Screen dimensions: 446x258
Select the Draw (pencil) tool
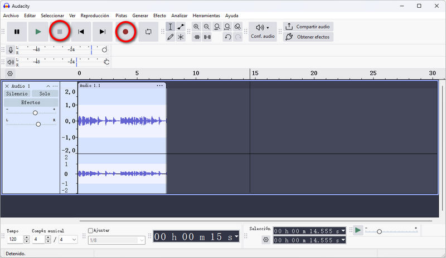click(x=170, y=37)
